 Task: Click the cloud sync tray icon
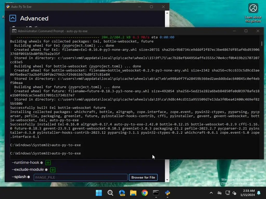click(220, 193)
